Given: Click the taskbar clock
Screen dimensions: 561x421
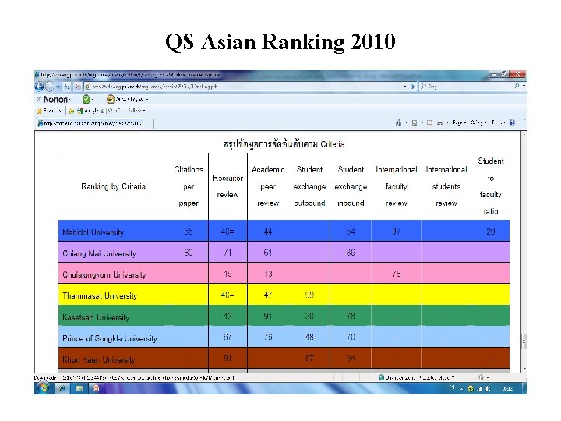Looking at the screenshot, I should pos(507,388).
